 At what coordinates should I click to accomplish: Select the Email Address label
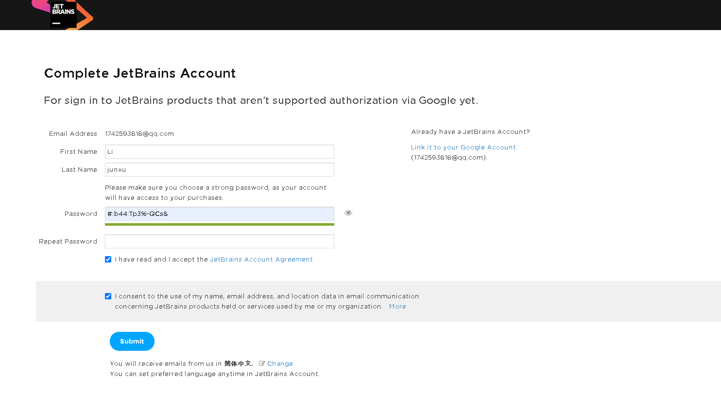(73, 134)
